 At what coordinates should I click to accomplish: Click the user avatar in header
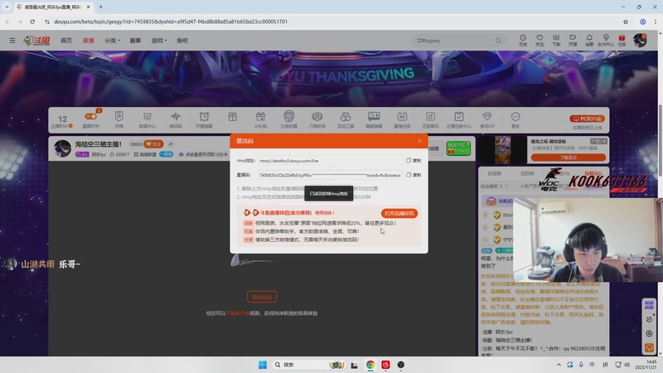(x=640, y=40)
